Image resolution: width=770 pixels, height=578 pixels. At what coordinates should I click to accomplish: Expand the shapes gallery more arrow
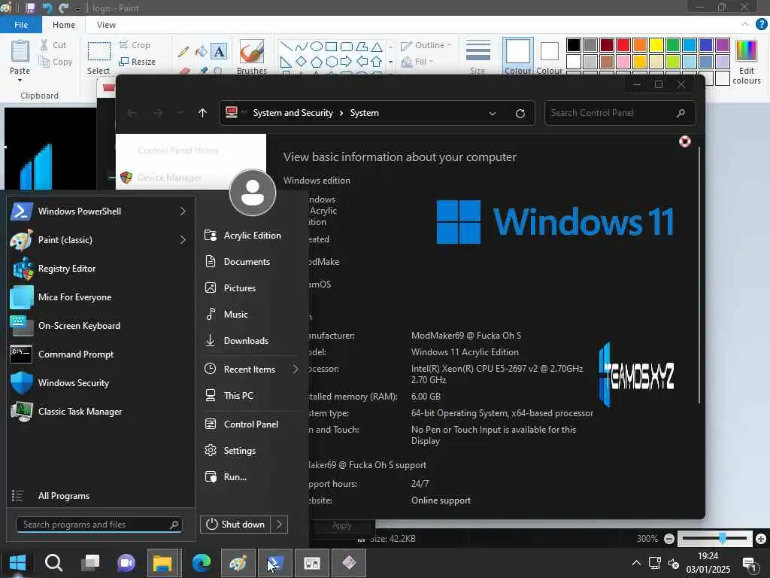point(390,62)
